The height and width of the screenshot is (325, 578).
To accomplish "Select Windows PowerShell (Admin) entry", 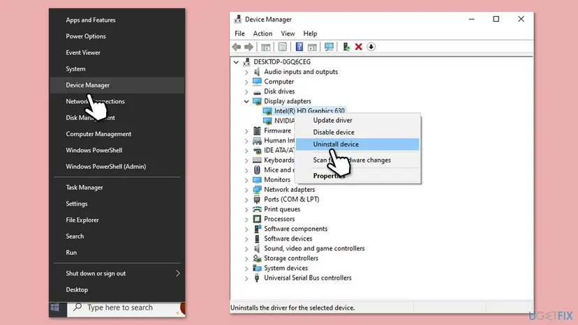I will [117, 167].
